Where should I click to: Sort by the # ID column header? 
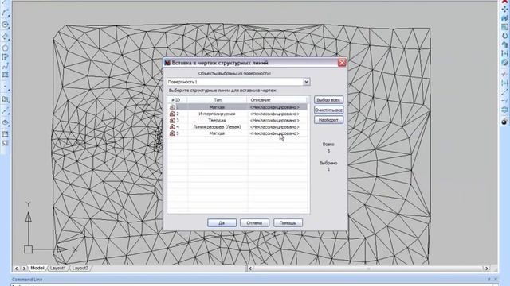point(178,100)
